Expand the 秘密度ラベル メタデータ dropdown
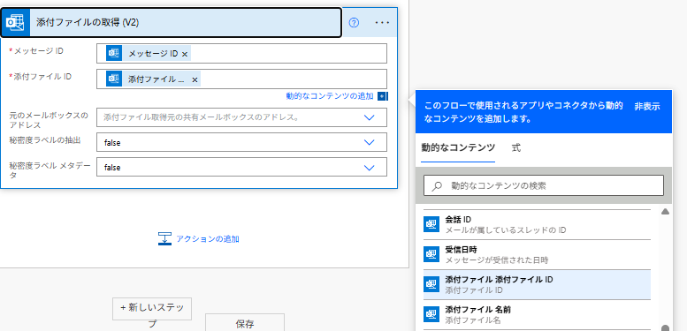Image resolution: width=687 pixels, height=331 pixels. 370,168
